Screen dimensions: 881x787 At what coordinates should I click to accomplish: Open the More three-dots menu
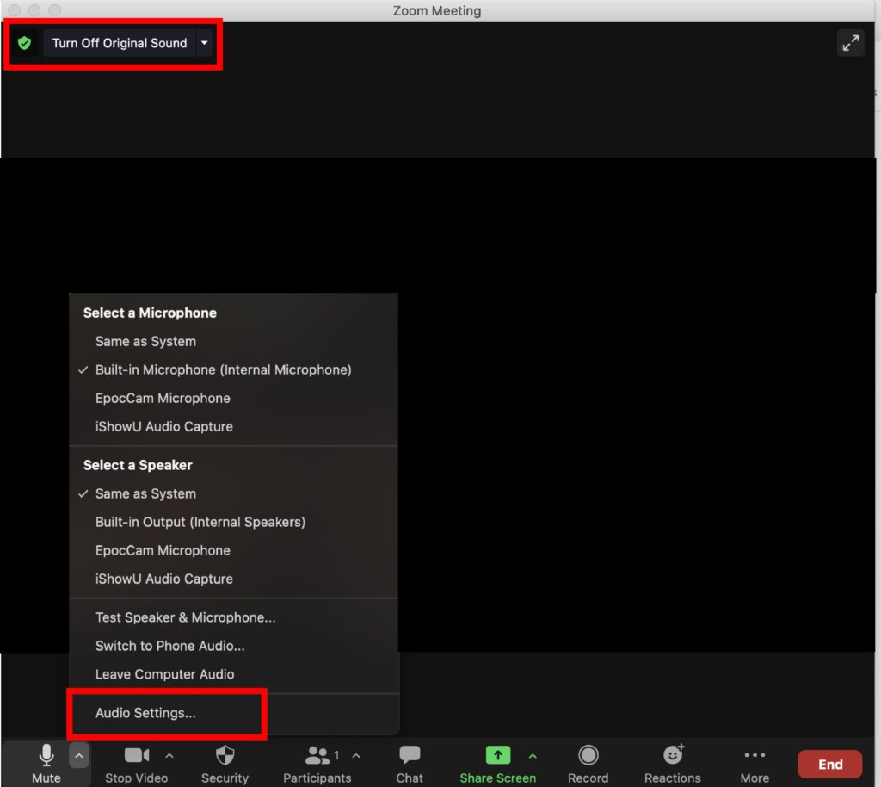755,755
